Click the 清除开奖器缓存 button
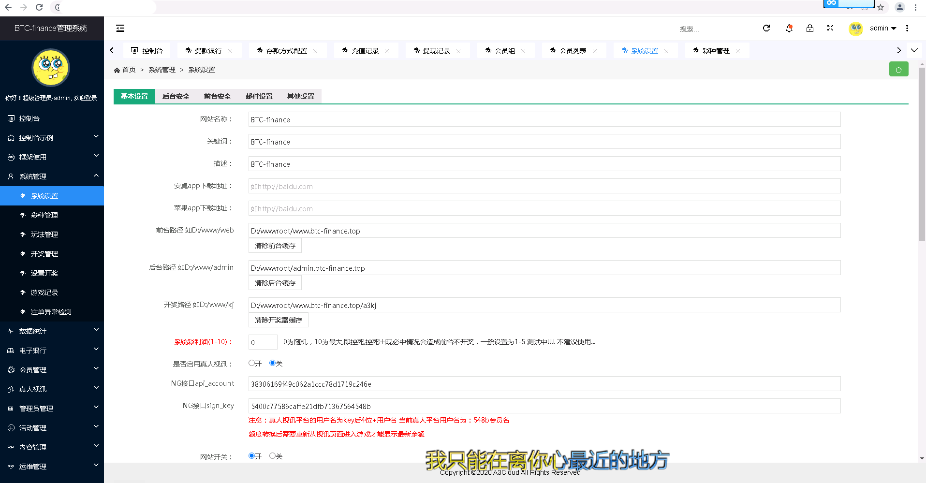This screenshot has width=926, height=483. [279, 320]
